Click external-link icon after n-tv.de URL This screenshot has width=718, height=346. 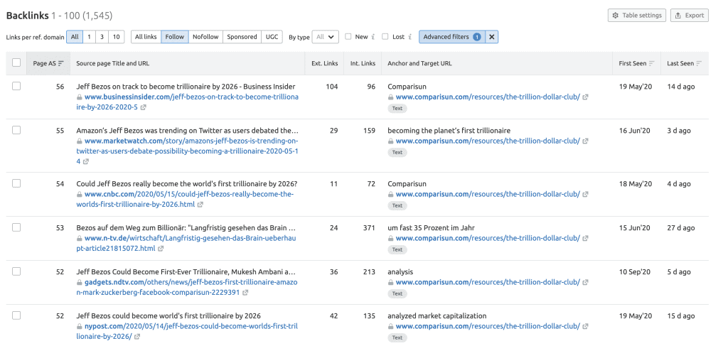click(161, 249)
